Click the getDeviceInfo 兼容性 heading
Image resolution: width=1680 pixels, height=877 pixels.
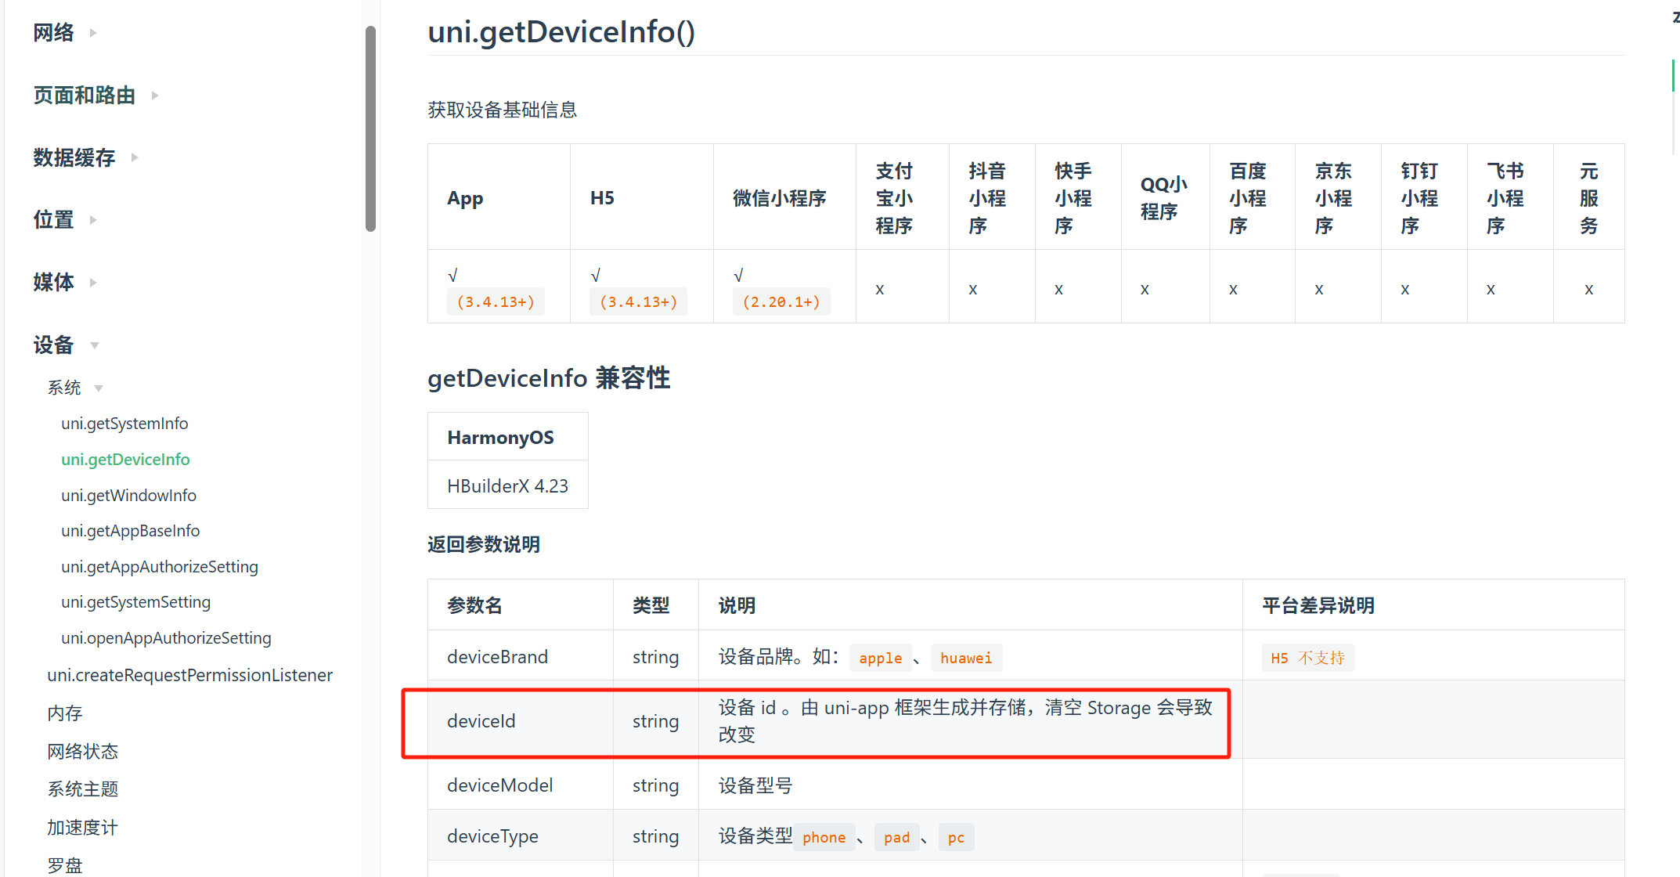point(549,378)
